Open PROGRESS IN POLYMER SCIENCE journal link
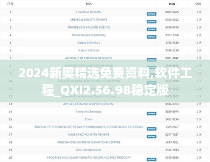Image resolution: width=210 pixels, height=162 pixels. 89,27
